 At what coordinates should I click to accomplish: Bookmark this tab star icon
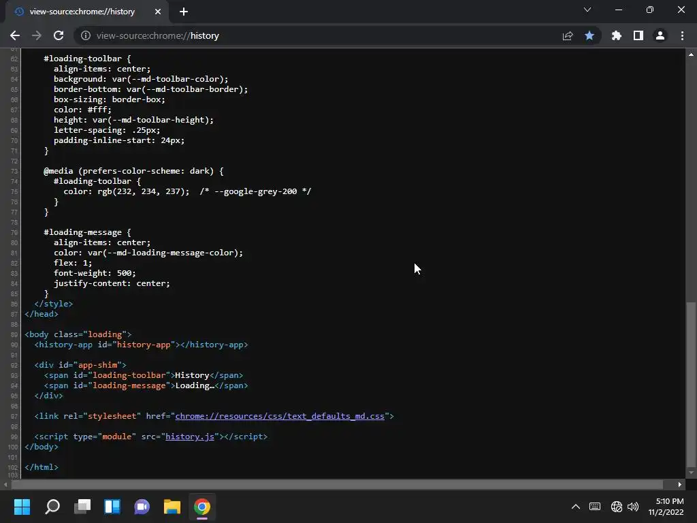pyautogui.click(x=589, y=35)
